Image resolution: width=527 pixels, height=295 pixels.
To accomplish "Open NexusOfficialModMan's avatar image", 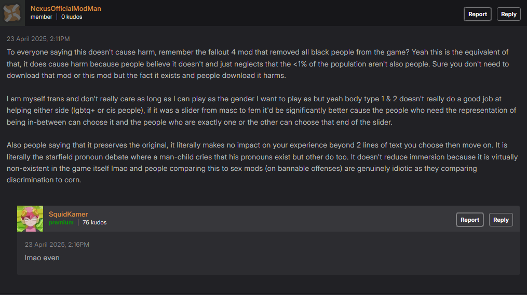I will [12, 13].
